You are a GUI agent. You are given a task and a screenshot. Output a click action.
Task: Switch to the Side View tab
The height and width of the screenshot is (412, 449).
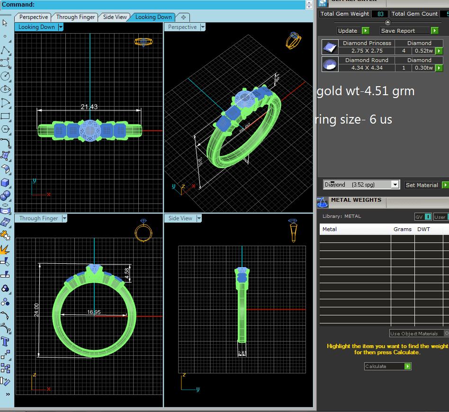tap(115, 17)
